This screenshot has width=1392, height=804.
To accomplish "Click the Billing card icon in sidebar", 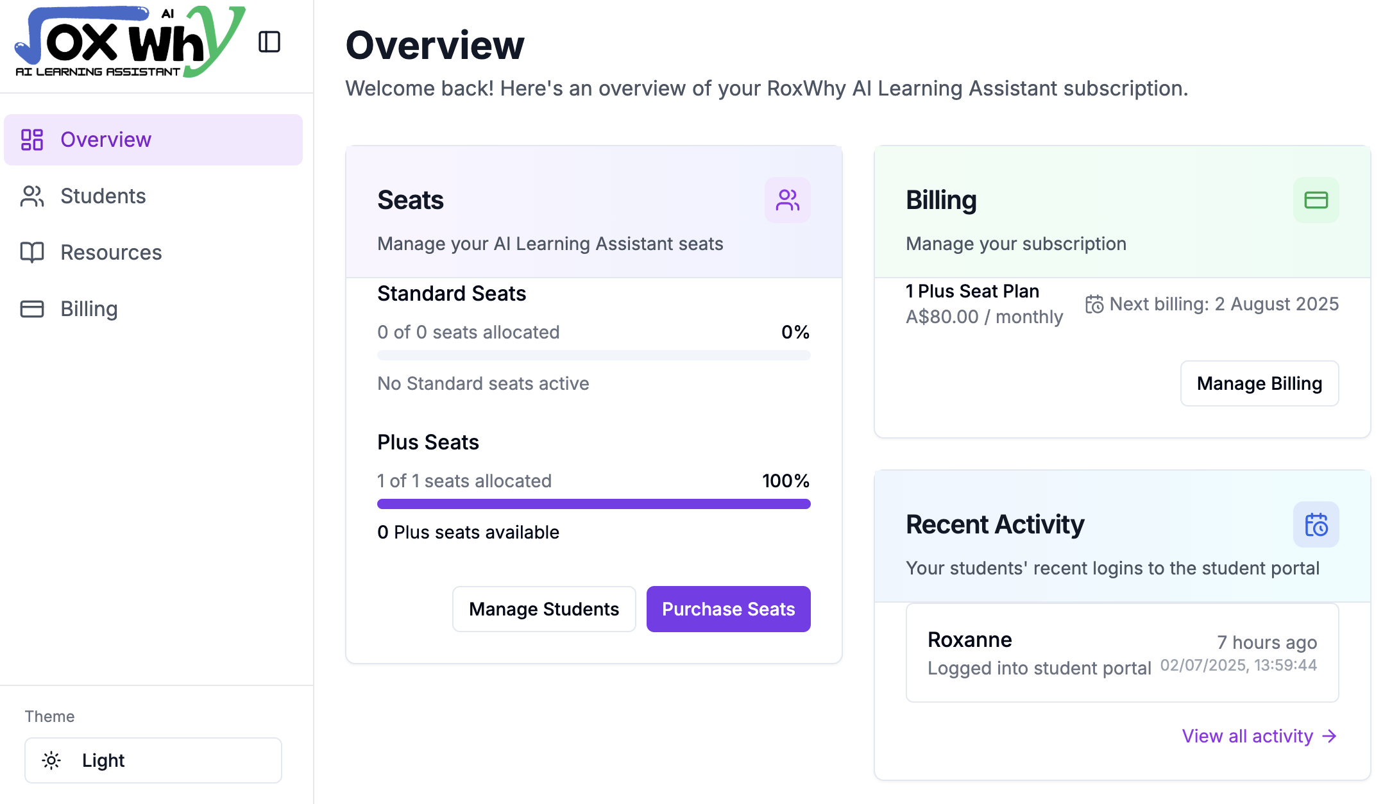I will [32, 309].
